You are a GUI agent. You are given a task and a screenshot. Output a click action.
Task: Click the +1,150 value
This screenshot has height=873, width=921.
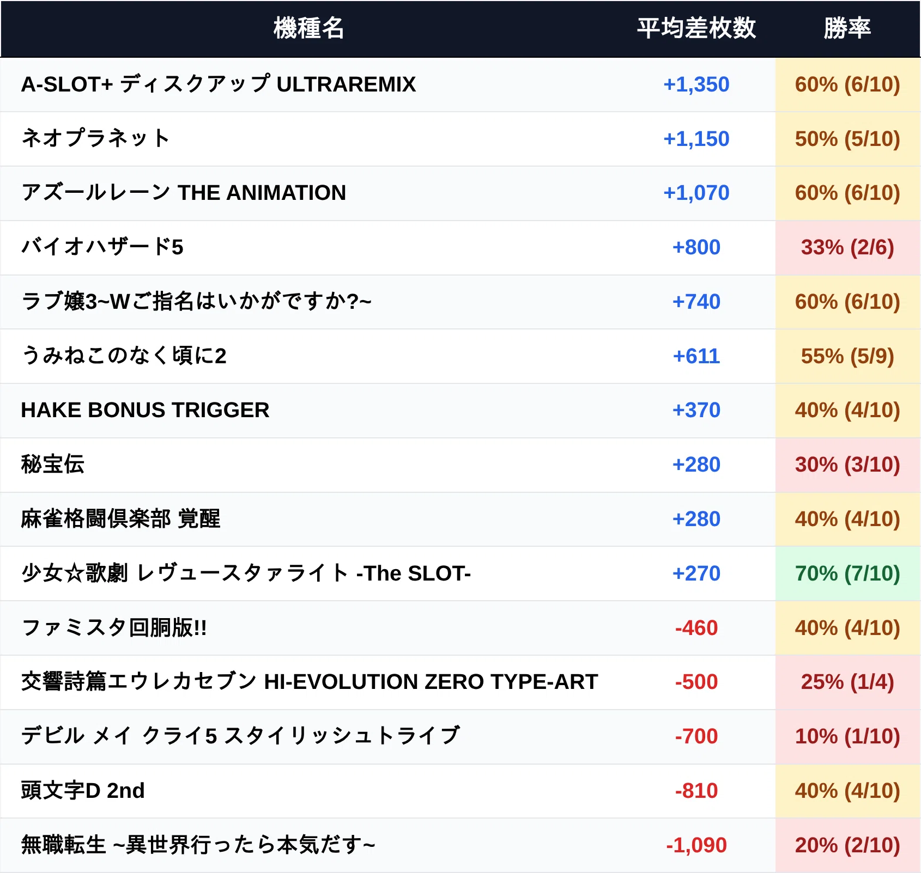tap(696, 139)
